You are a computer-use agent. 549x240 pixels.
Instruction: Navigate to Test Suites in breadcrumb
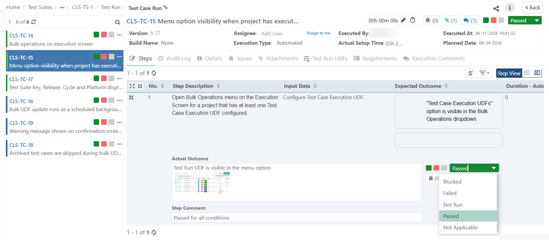[x=40, y=7]
